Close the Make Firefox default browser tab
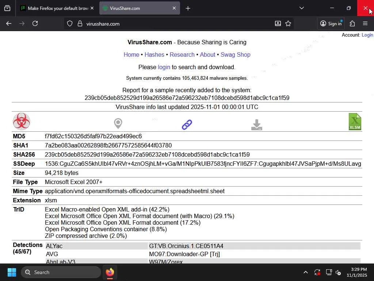 click(x=92, y=8)
